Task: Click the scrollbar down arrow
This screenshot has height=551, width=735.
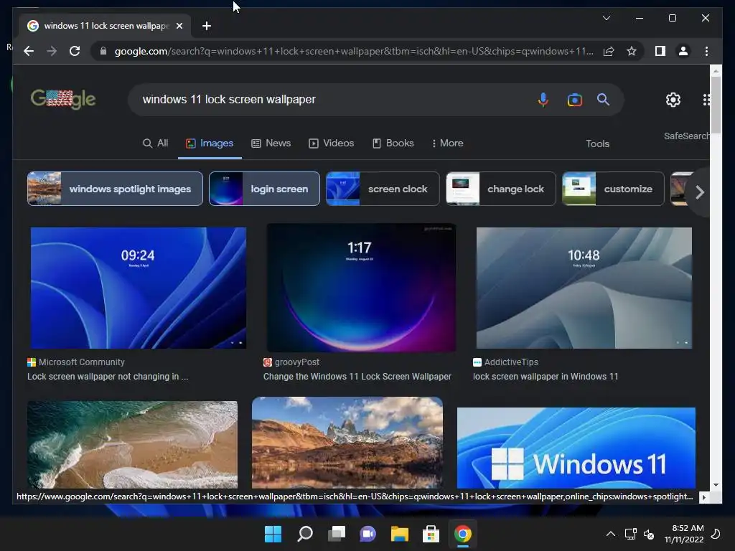Action: click(x=716, y=486)
